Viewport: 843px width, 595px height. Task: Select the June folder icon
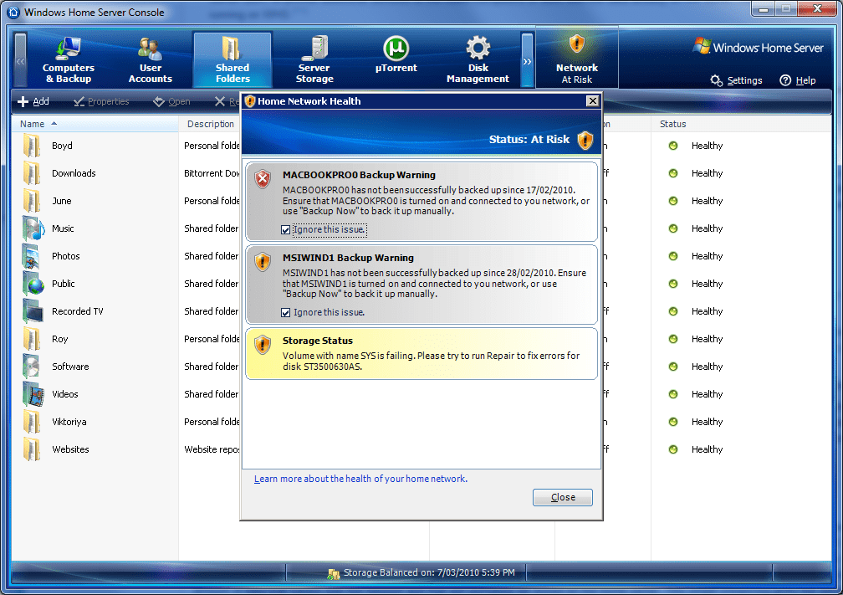32,201
